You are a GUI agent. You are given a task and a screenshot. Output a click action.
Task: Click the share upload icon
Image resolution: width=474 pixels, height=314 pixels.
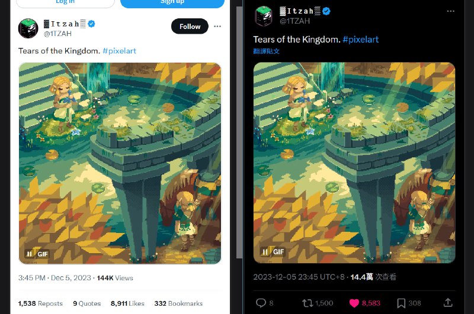pos(448,303)
